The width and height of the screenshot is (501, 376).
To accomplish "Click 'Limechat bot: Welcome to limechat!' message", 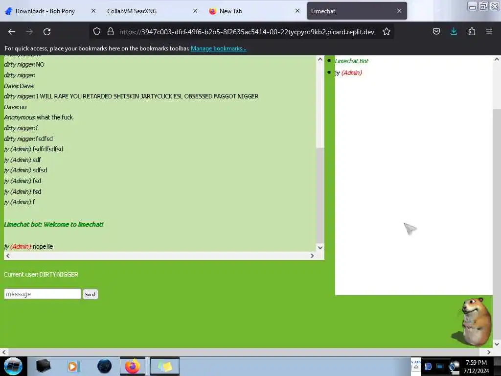I will point(54,224).
